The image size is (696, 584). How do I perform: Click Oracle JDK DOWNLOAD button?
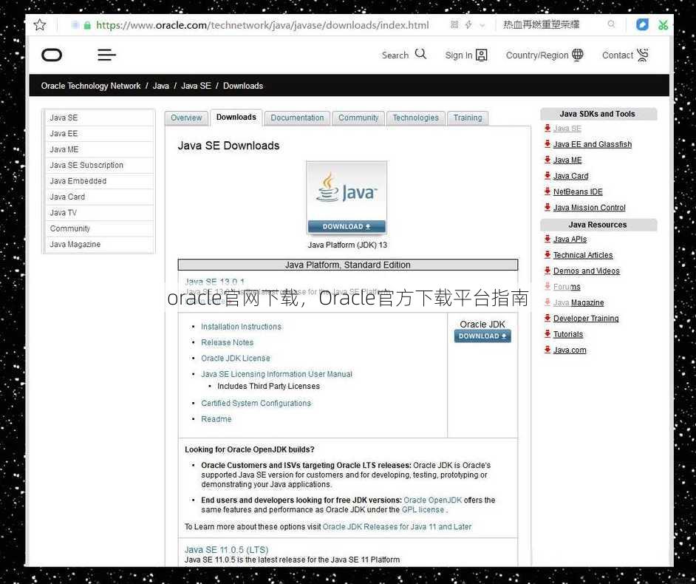tap(482, 336)
